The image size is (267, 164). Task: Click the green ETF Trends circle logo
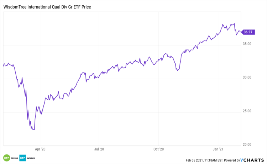click(6, 158)
